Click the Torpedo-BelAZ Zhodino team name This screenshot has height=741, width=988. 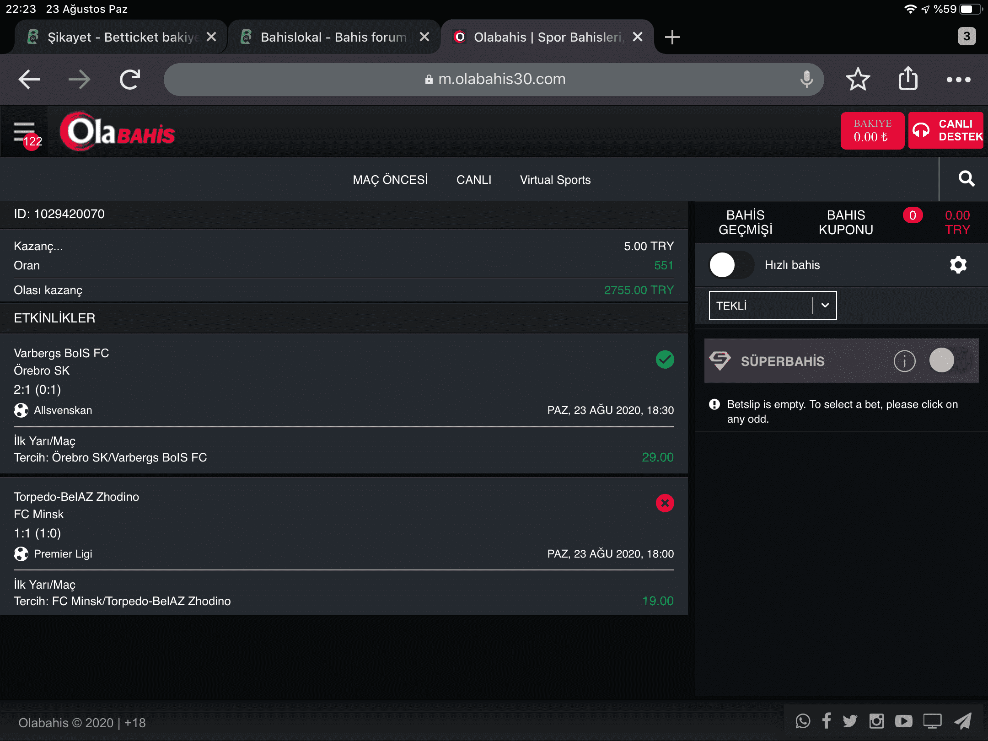[76, 497]
